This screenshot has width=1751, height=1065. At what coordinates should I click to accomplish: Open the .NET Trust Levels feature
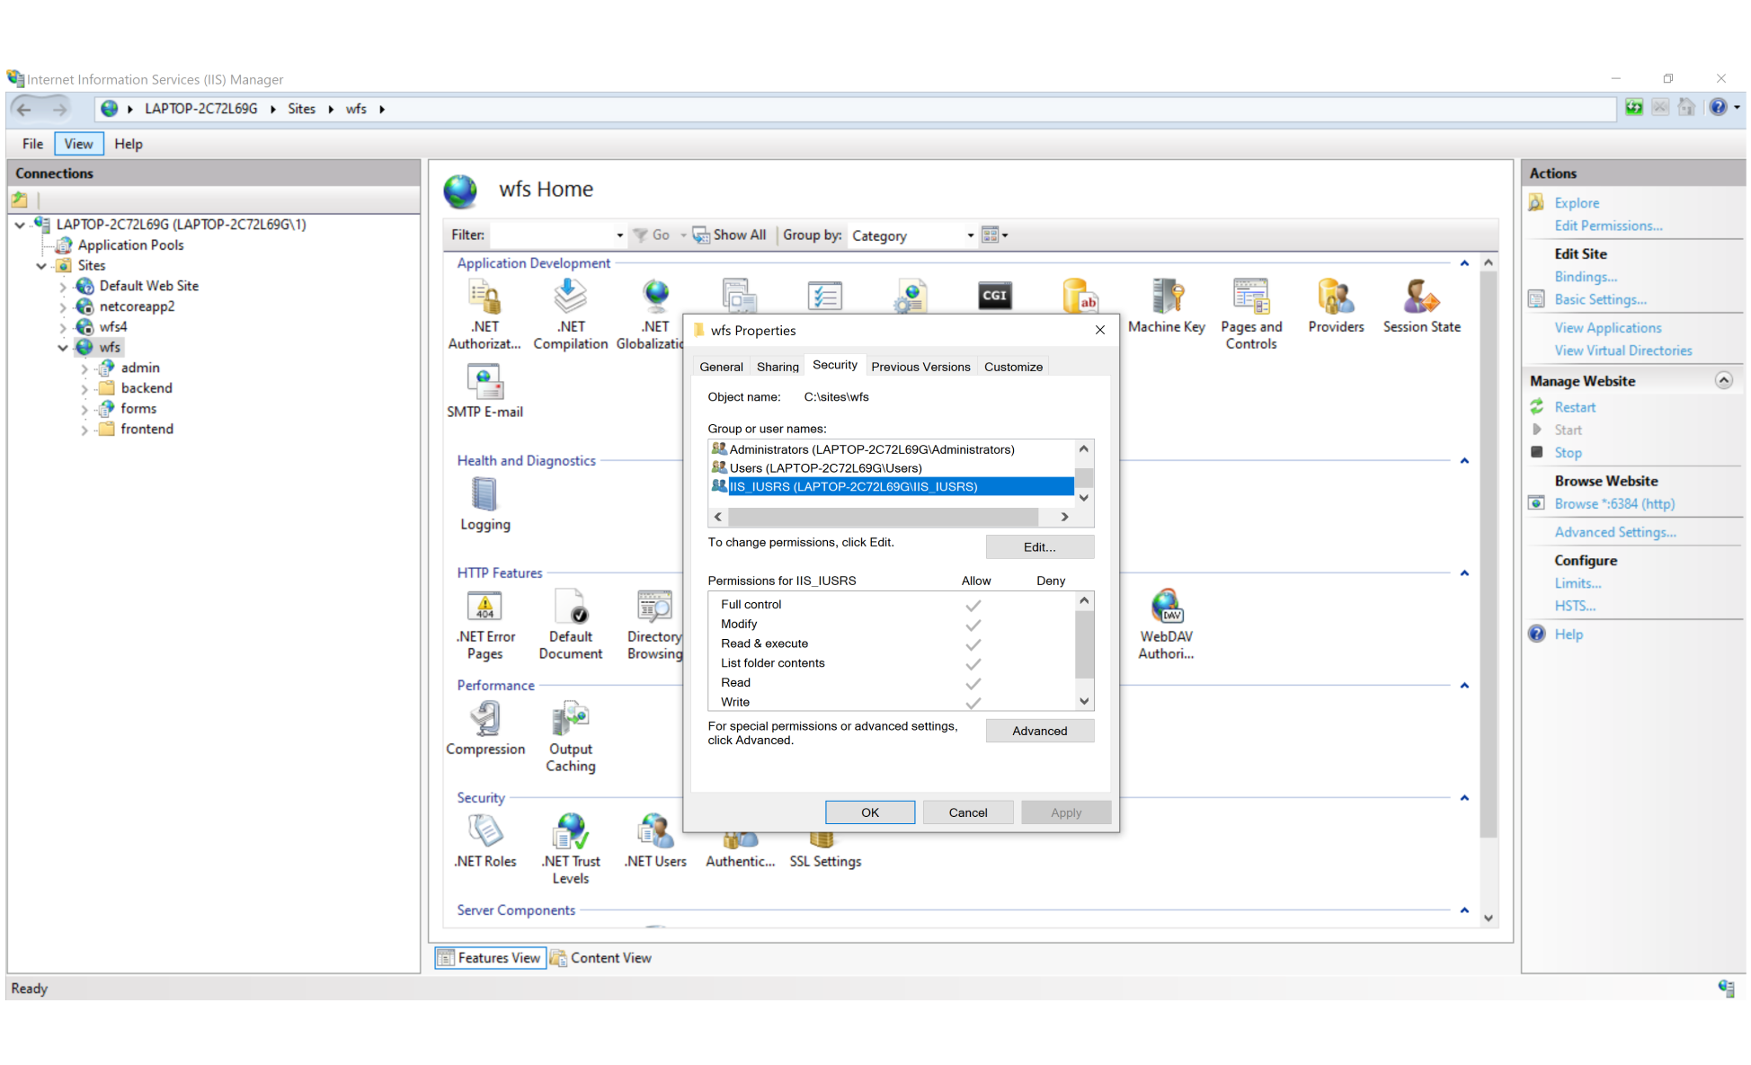[x=570, y=850]
